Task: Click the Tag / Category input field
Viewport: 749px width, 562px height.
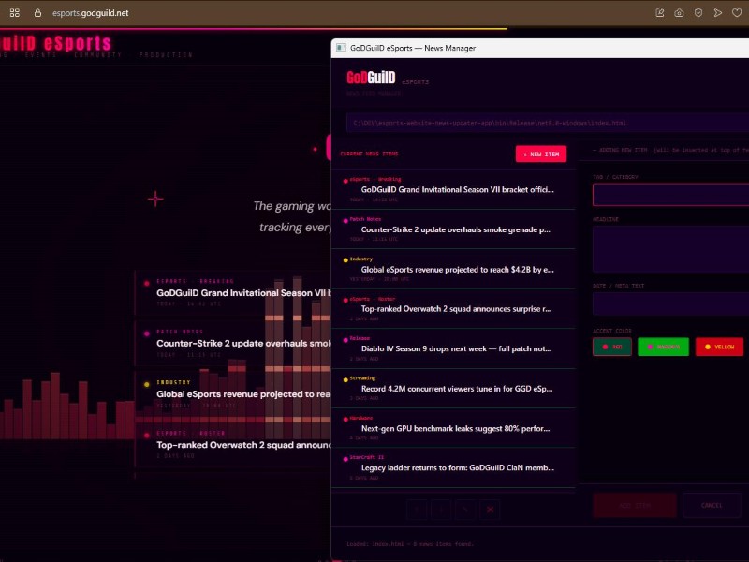Action: (x=670, y=195)
